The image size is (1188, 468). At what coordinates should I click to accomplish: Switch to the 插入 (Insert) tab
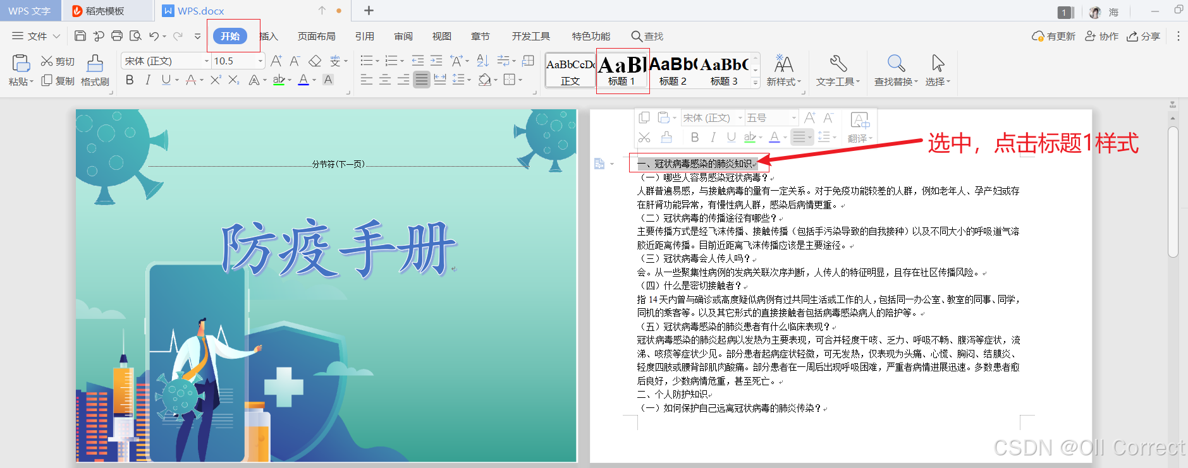pos(269,37)
